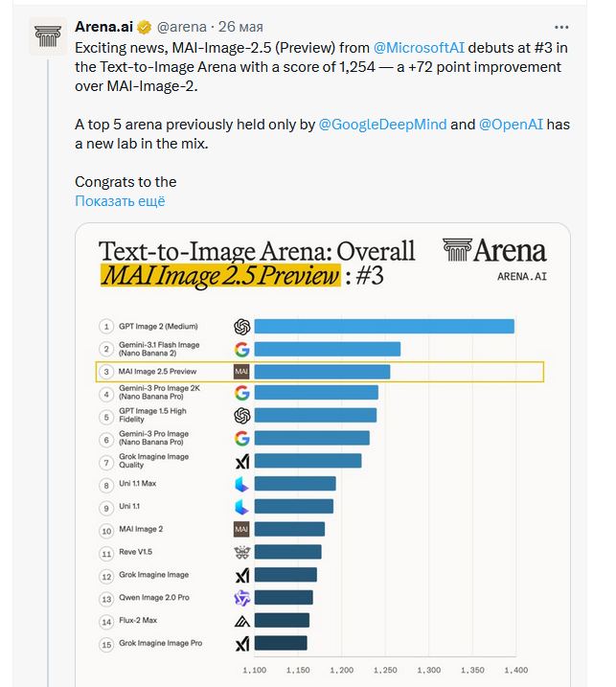The image size is (616, 687).
Task: Click the @arena handle
Action: (x=182, y=27)
